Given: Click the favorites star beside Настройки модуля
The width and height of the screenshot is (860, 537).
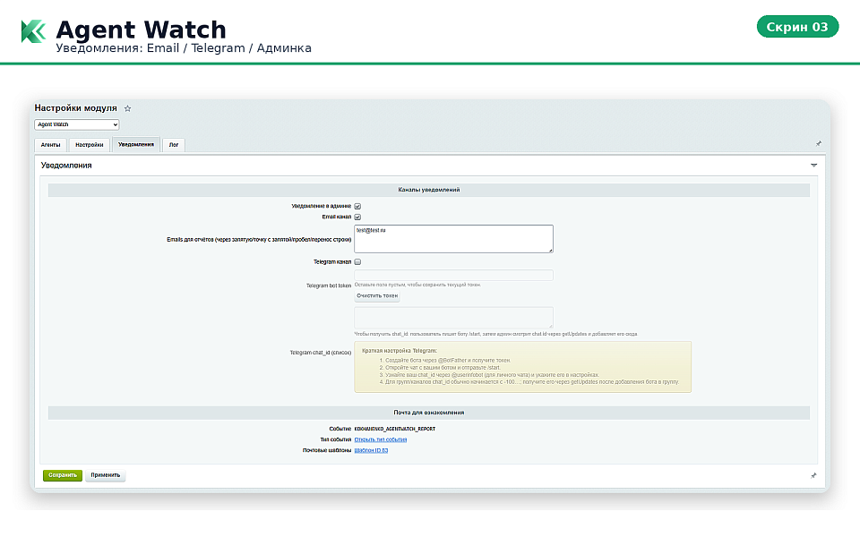Looking at the screenshot, I should (x=127, y=108).
